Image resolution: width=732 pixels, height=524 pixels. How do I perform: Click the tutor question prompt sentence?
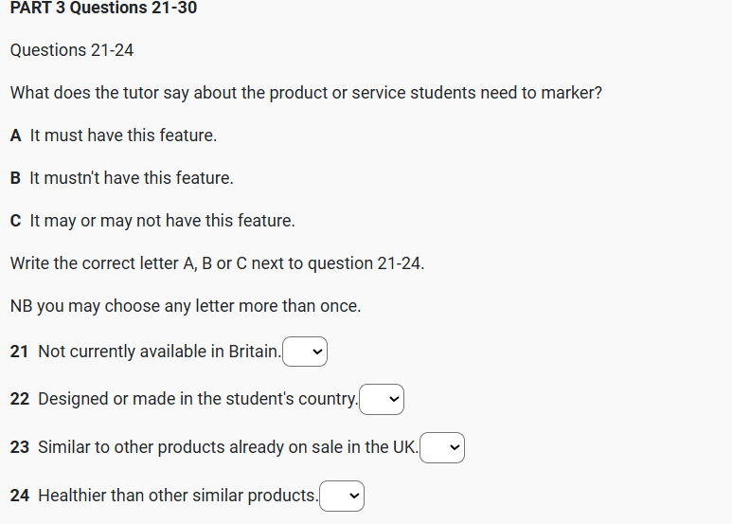click(306, 94)
